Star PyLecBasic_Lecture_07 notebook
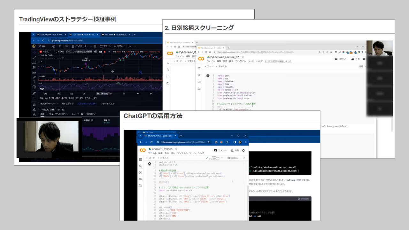This screenshot has height=230, width=409. [243, 57]
